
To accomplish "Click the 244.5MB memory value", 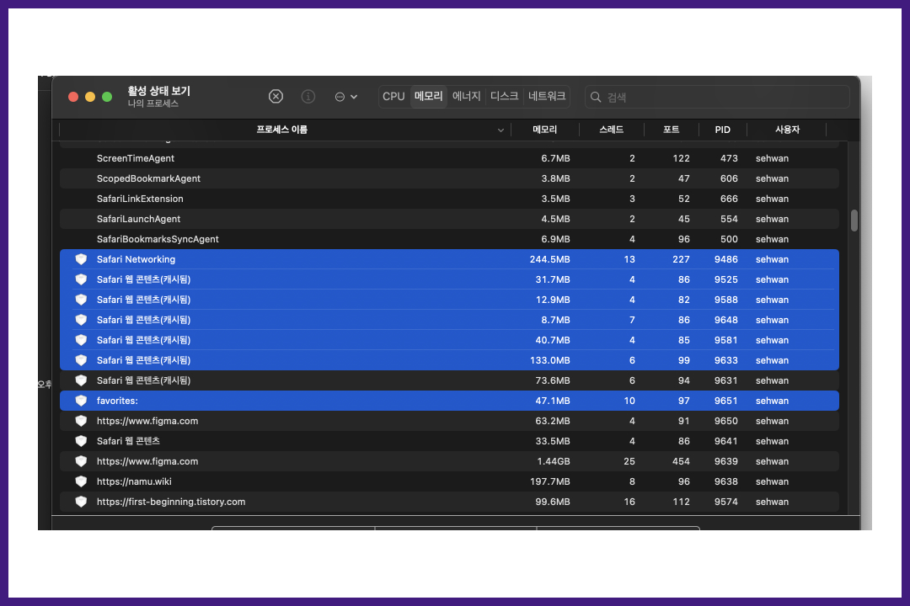I will pos(549,259).
